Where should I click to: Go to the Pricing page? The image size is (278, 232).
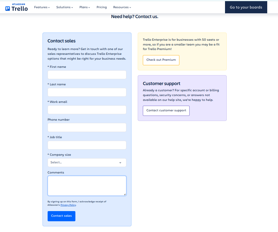point(101,7)
